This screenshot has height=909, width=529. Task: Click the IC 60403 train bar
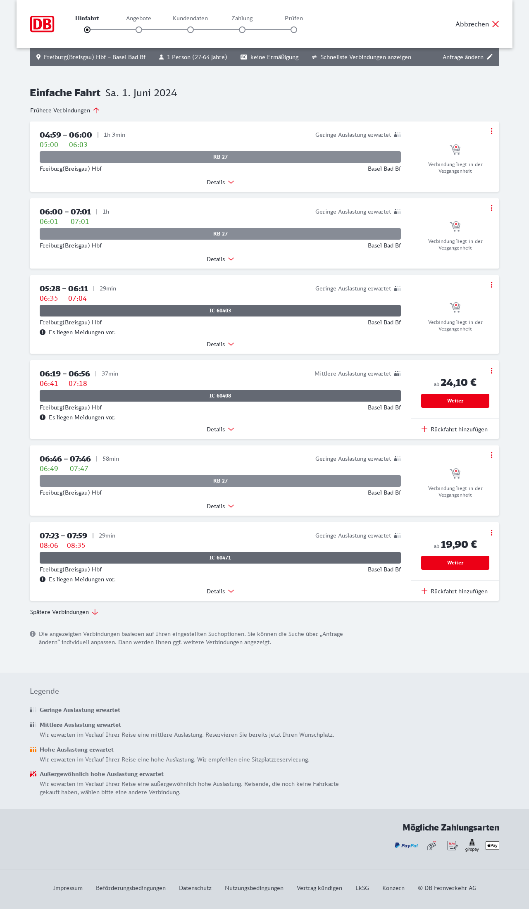[220, 311]
